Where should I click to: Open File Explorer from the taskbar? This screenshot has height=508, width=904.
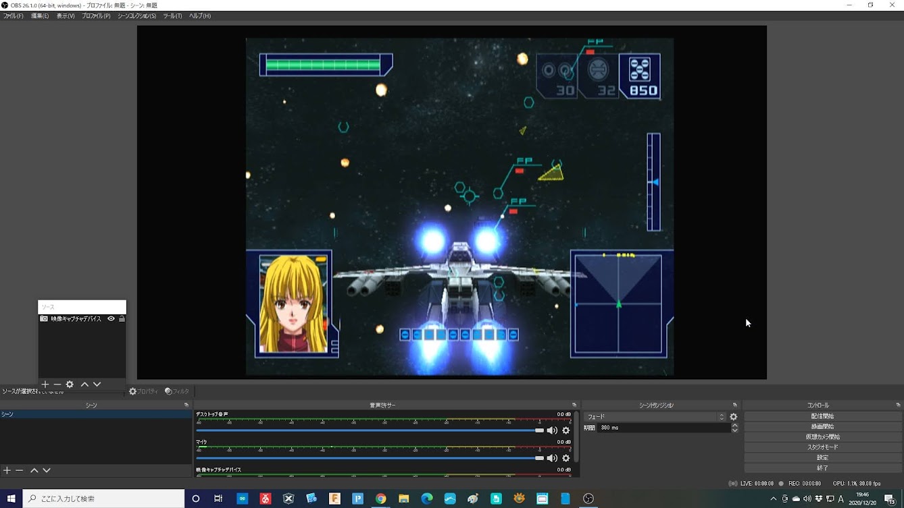404,499
